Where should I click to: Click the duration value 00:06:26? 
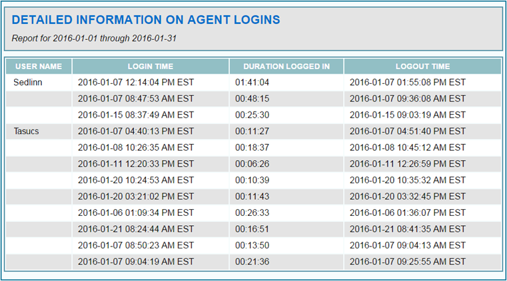pos(252,164)
